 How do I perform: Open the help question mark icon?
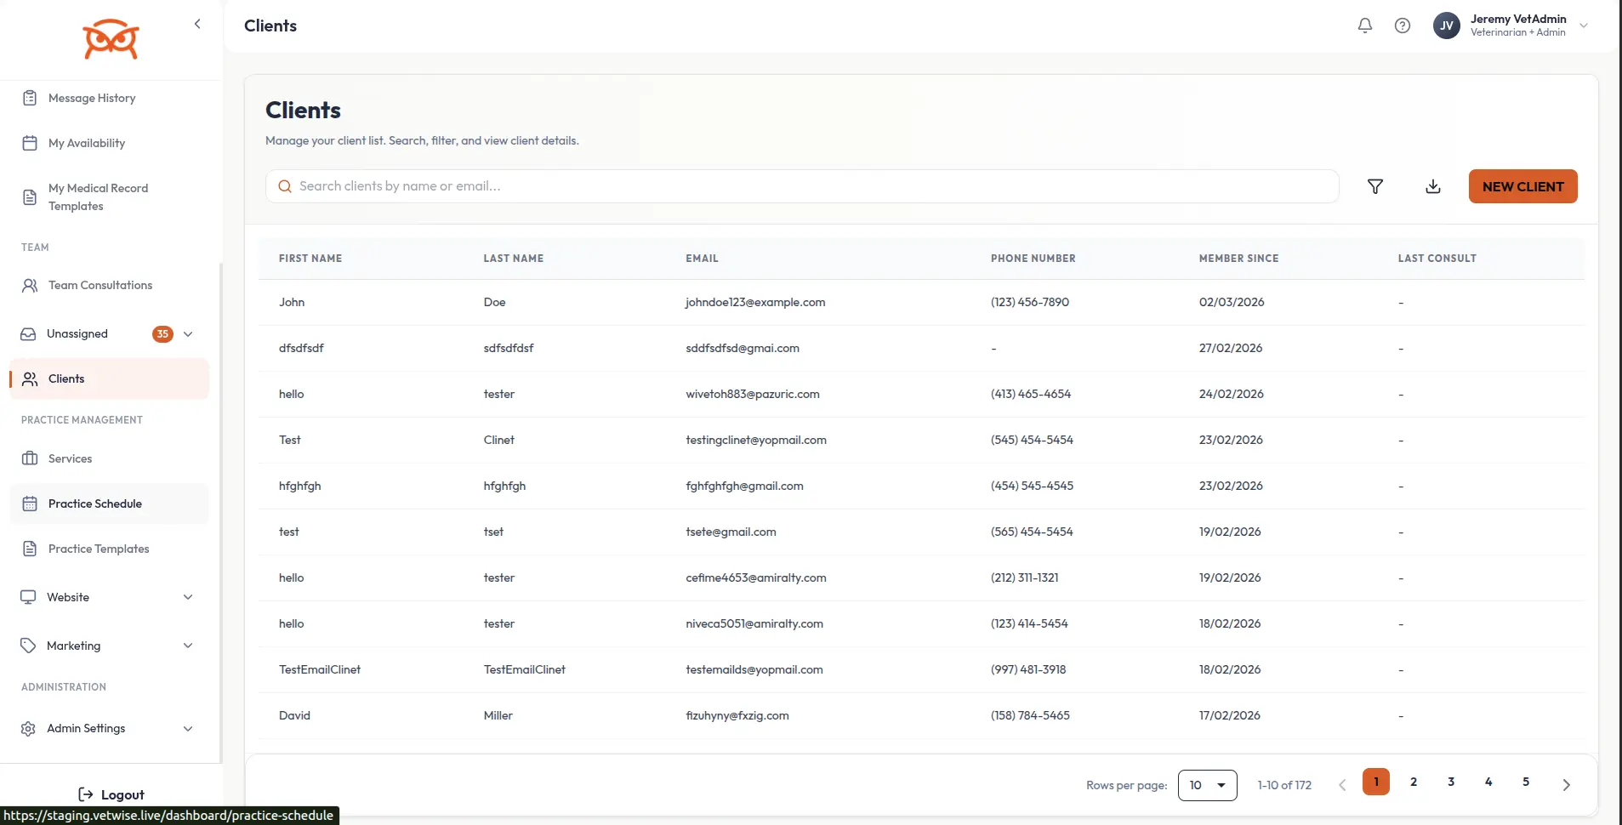pos(1403,26)
